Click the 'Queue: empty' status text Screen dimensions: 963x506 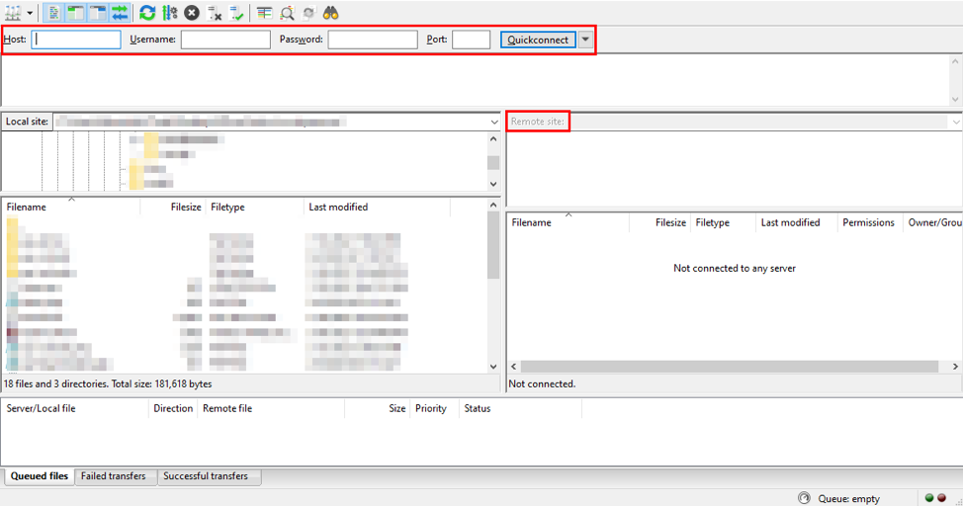pyautogui.click(x=848, y=499)
